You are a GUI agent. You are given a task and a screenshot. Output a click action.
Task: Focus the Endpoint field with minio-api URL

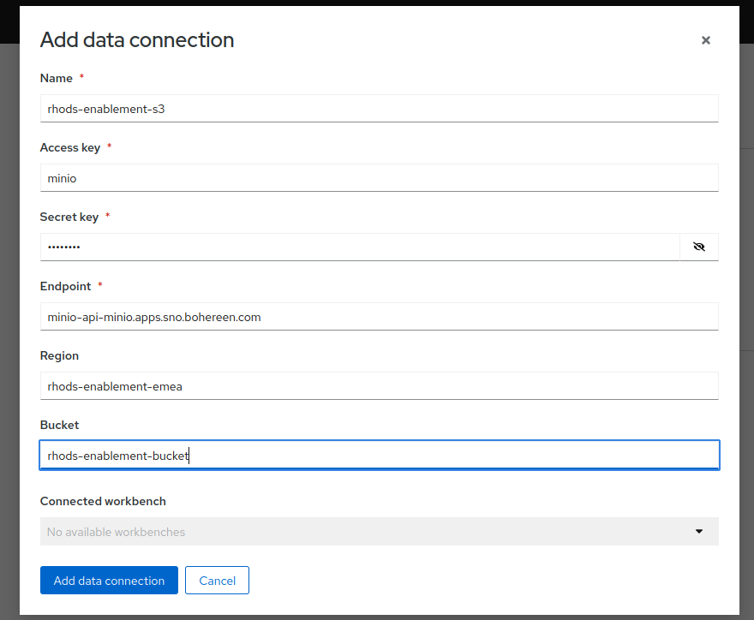pyautogui.click(x=377, y=316)
